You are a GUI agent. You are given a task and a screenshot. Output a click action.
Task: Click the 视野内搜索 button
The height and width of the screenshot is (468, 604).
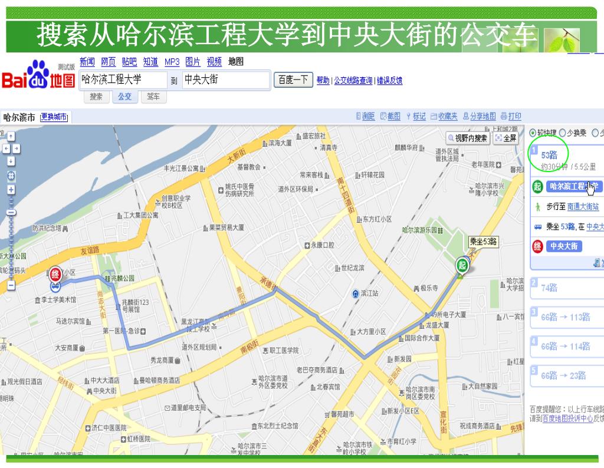click(468, 138)
